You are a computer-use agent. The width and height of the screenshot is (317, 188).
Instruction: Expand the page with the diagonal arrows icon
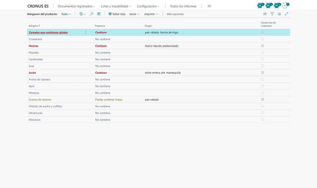pos(286,14)
